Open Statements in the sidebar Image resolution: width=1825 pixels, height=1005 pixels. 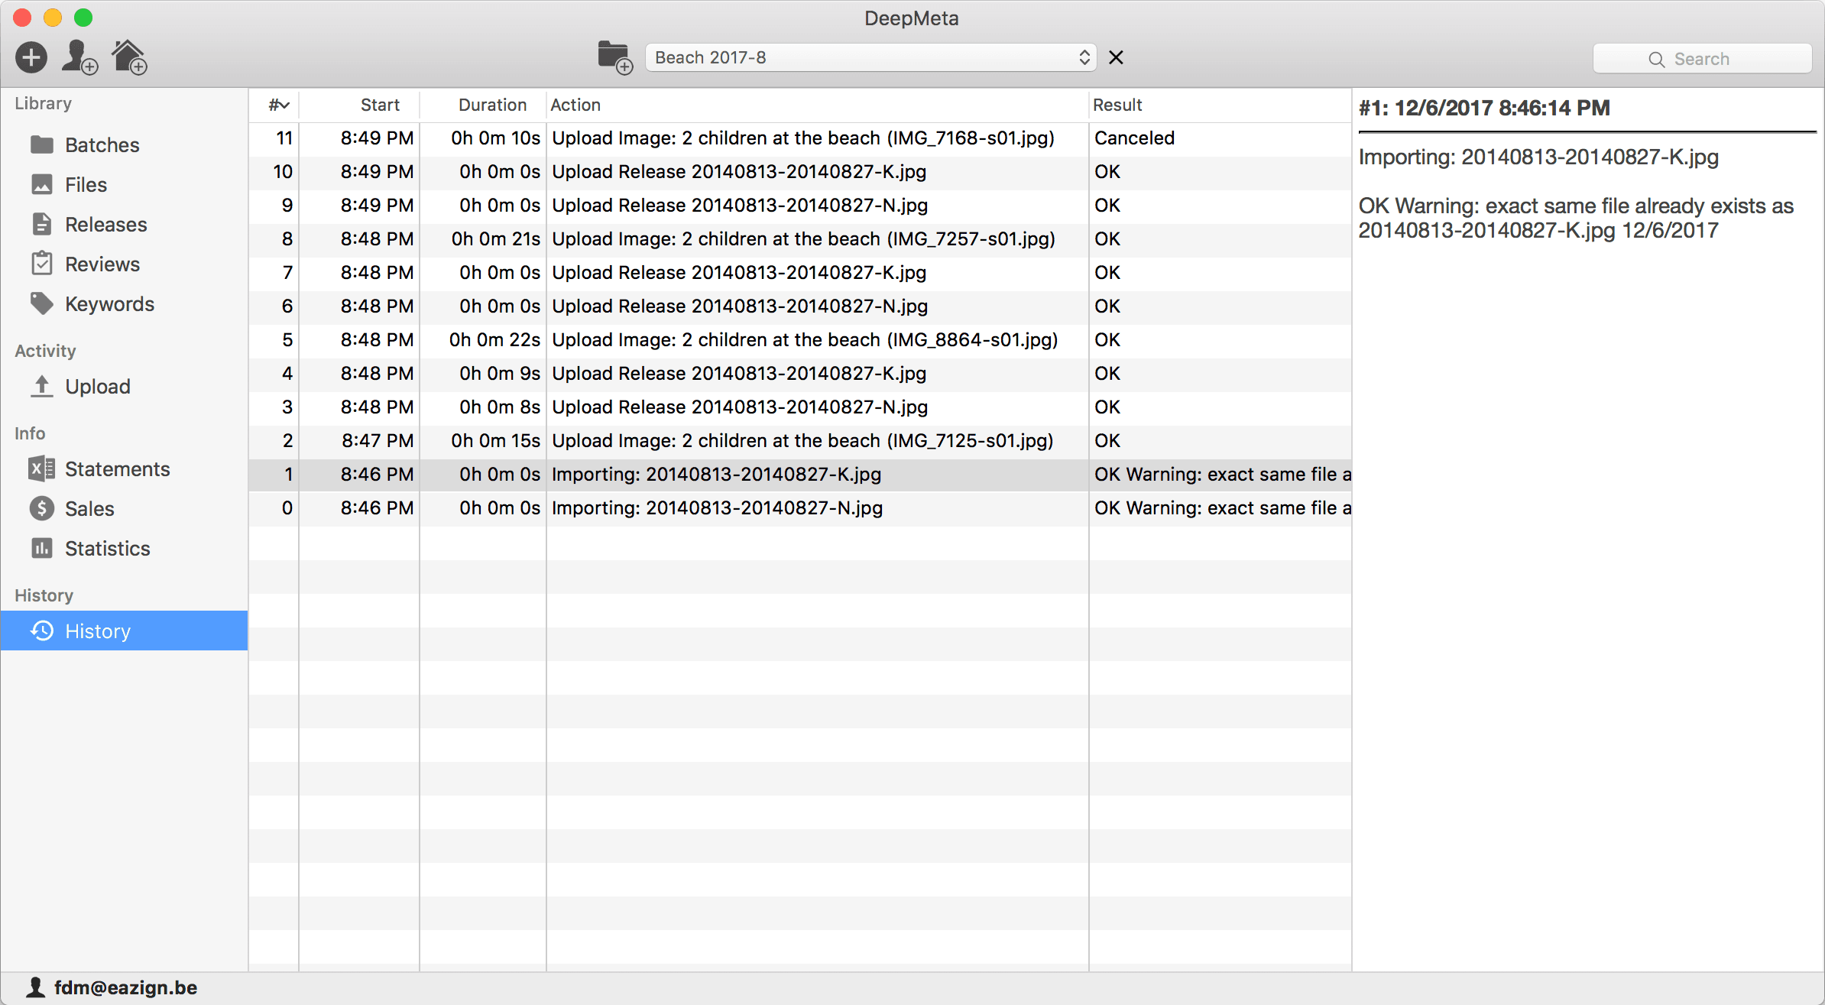click(x=124, y=468)
